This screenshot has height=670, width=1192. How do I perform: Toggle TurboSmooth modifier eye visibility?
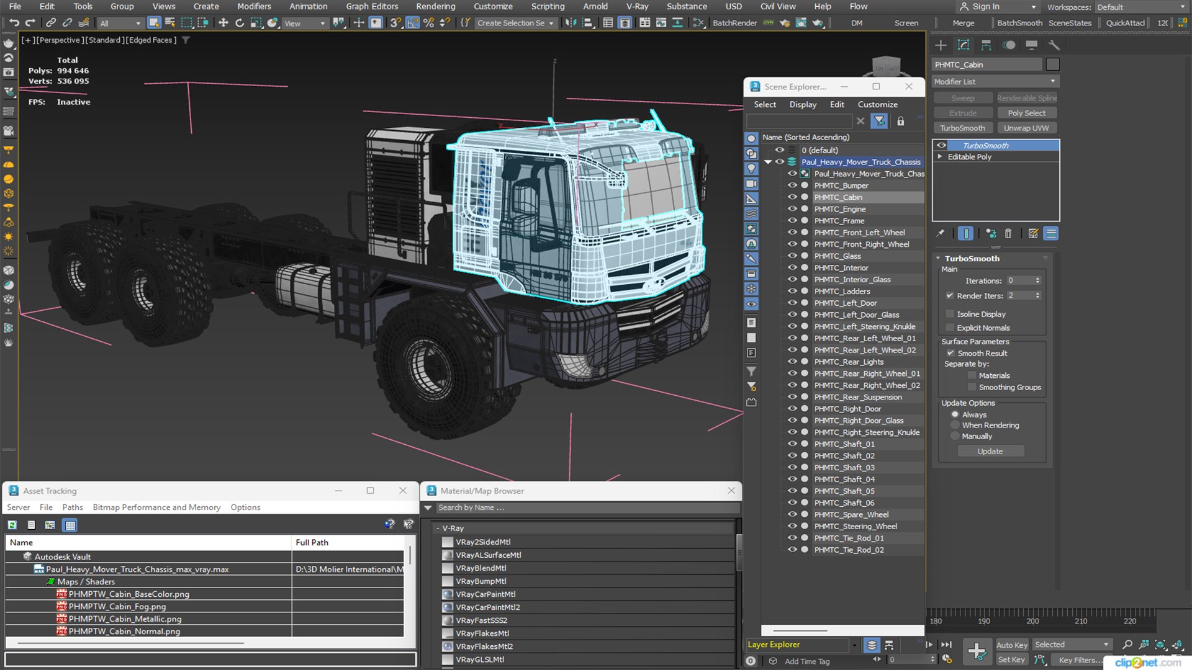pos(941,145)
